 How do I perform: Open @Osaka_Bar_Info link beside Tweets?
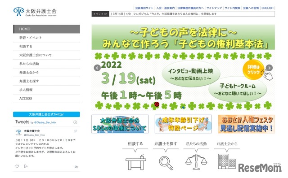45,122
